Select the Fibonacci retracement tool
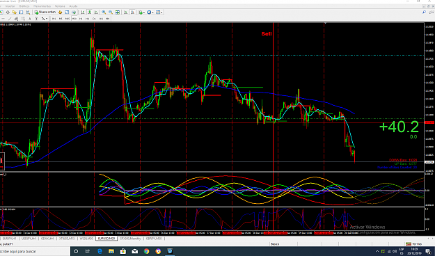The height and width of the screenshot is (256, 435). 23,19
